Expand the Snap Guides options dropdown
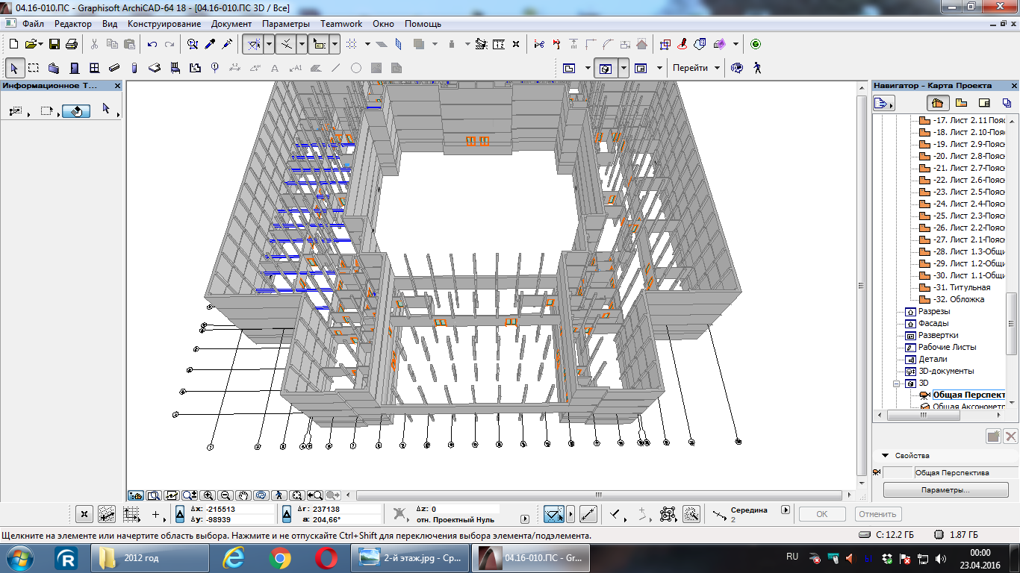This screenshot has width=1020, height=573. pyautogui.click(x=302, y=44)
